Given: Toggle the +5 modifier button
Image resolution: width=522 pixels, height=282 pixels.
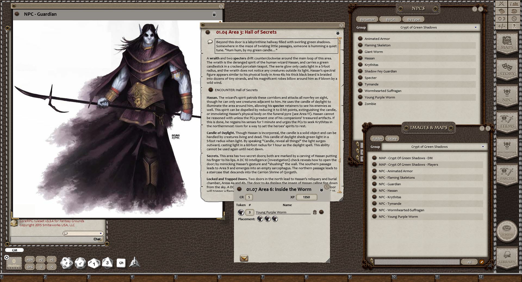Looking at the screenshot, I should pyautogui.click(x=52, y=259).
